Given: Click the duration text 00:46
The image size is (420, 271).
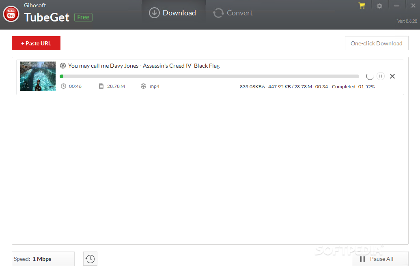Looking at the screenshot, I should coord(75,86).
